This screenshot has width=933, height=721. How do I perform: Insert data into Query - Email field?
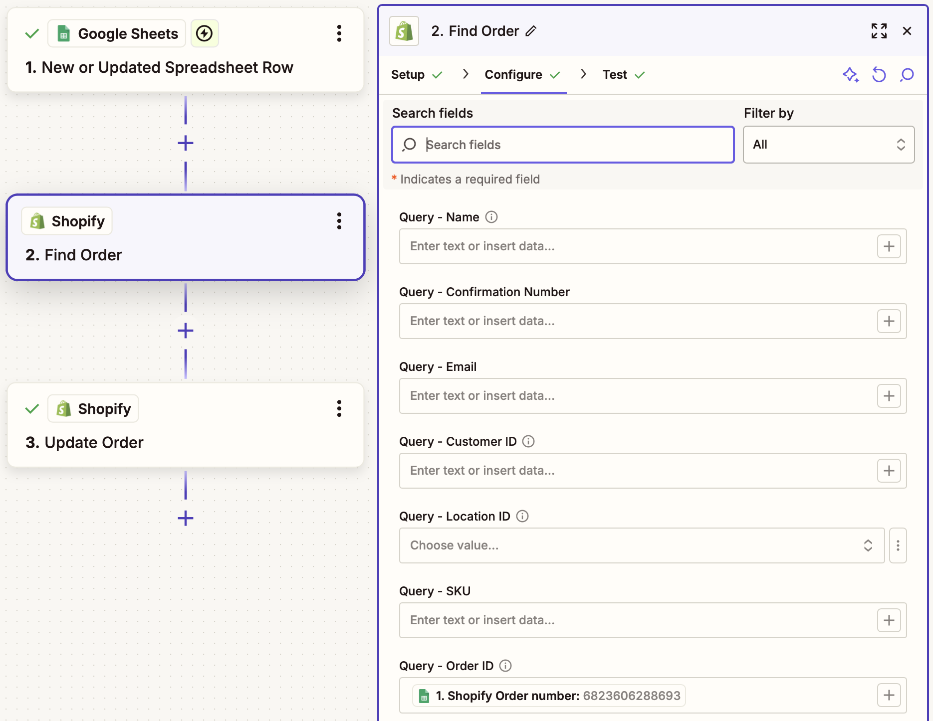[x=889, y=396]
